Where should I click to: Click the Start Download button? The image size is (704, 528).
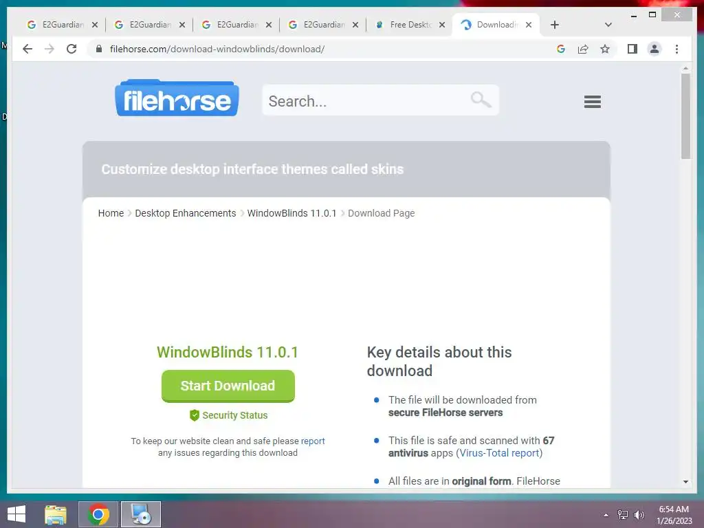pyautogui.click(x=228, y=386)
